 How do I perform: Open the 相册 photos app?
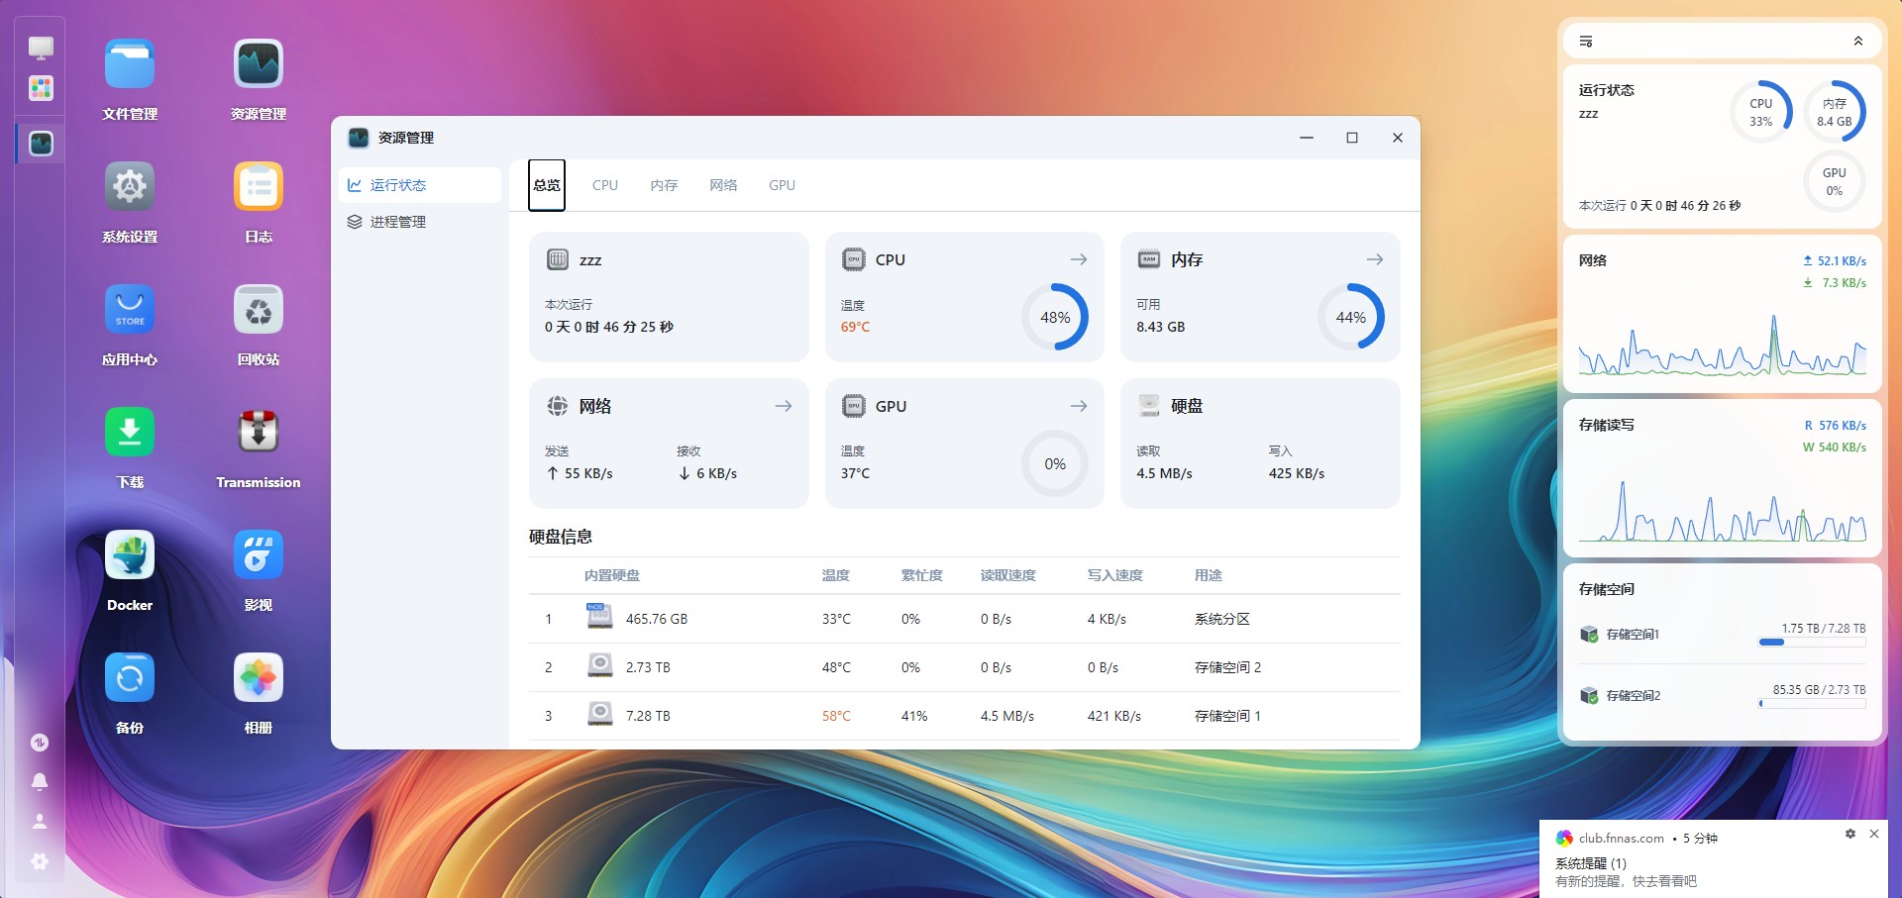258,678
